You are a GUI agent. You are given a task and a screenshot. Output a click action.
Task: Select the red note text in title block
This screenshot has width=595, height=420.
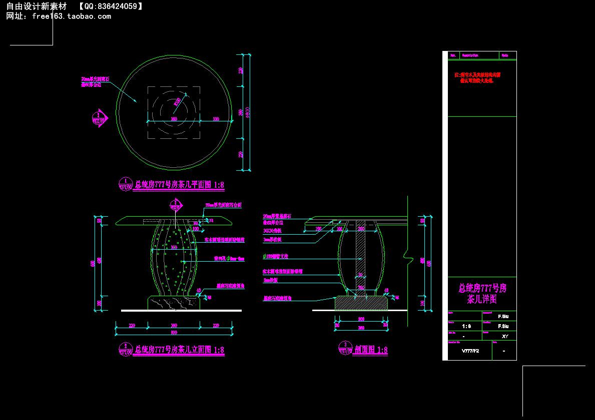point(478,77)
